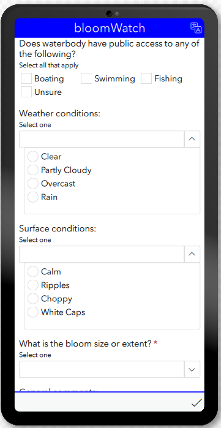The image size is (221, 428).
Task: Expand the bloom size dropdown arrow
Action: point(192,369)
